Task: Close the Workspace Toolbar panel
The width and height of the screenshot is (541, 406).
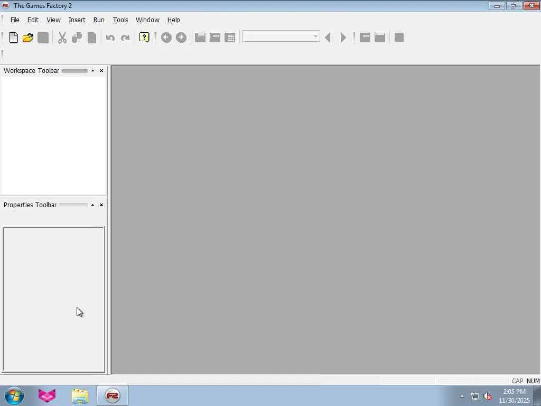Action: coord(101,70)
